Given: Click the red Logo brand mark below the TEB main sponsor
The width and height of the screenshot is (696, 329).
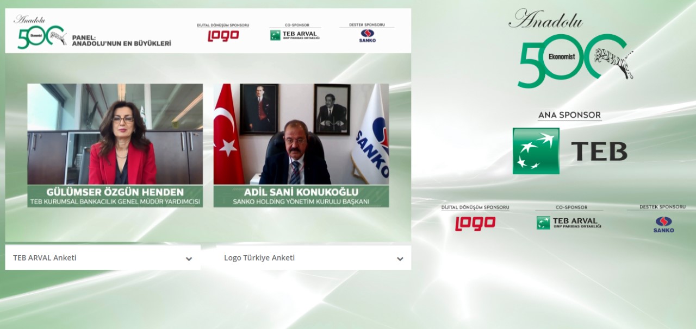Looking at the screenshot, I should click(x=475, y=223).
